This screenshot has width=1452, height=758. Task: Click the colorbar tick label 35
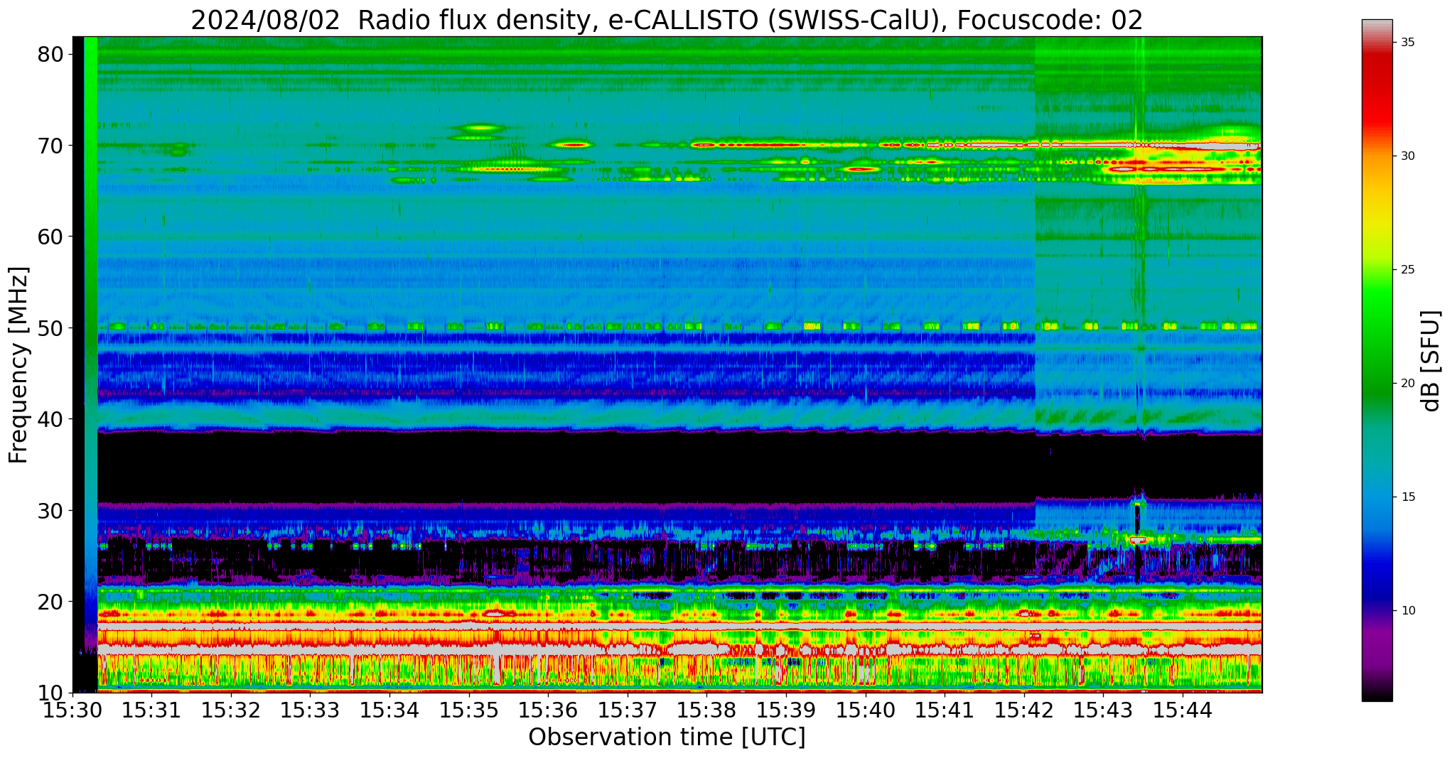[x=1407, y=43]
